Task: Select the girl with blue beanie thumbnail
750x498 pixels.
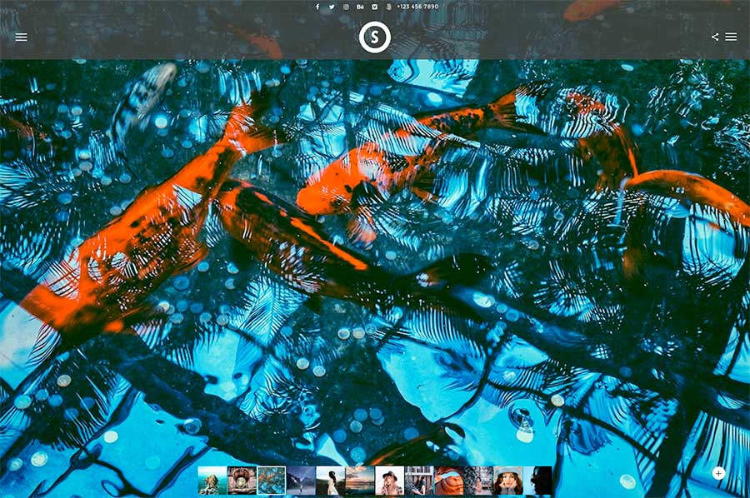Action: click(508, 481)
